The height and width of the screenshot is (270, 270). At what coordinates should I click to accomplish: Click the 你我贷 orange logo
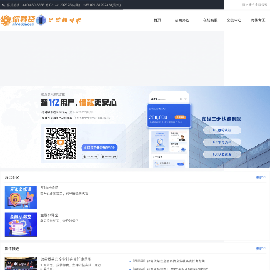[x=17, y=21]
